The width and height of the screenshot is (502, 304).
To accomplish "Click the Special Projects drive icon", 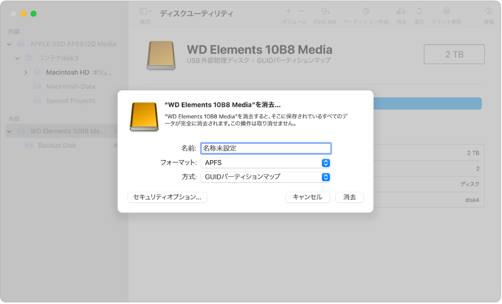I will coord(37,101).
